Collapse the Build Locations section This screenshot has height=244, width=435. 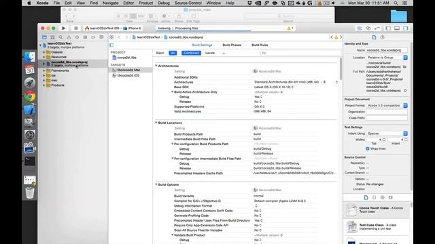point(156,123)
